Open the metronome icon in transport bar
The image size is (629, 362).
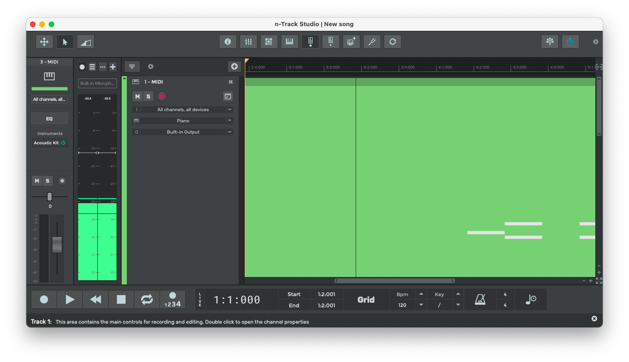coord(480,299)
